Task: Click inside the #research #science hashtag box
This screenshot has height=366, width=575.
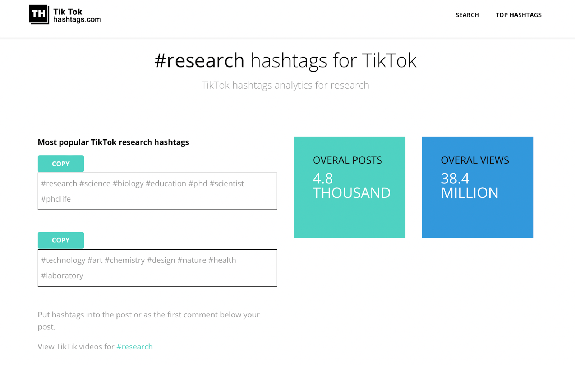Action: click(x=157, y=191)
